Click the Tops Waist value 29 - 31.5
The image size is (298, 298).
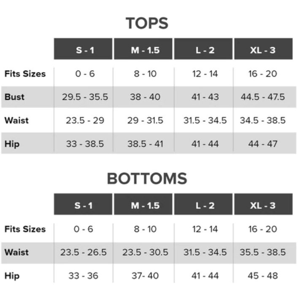point(145,120)
